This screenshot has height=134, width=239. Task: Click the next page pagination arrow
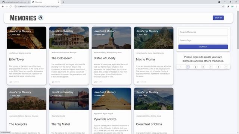click(x=226, y=67)
